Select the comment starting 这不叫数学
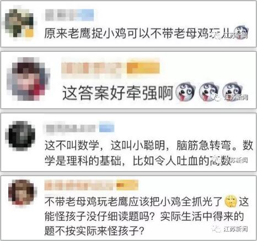 [x=149, y=153]
